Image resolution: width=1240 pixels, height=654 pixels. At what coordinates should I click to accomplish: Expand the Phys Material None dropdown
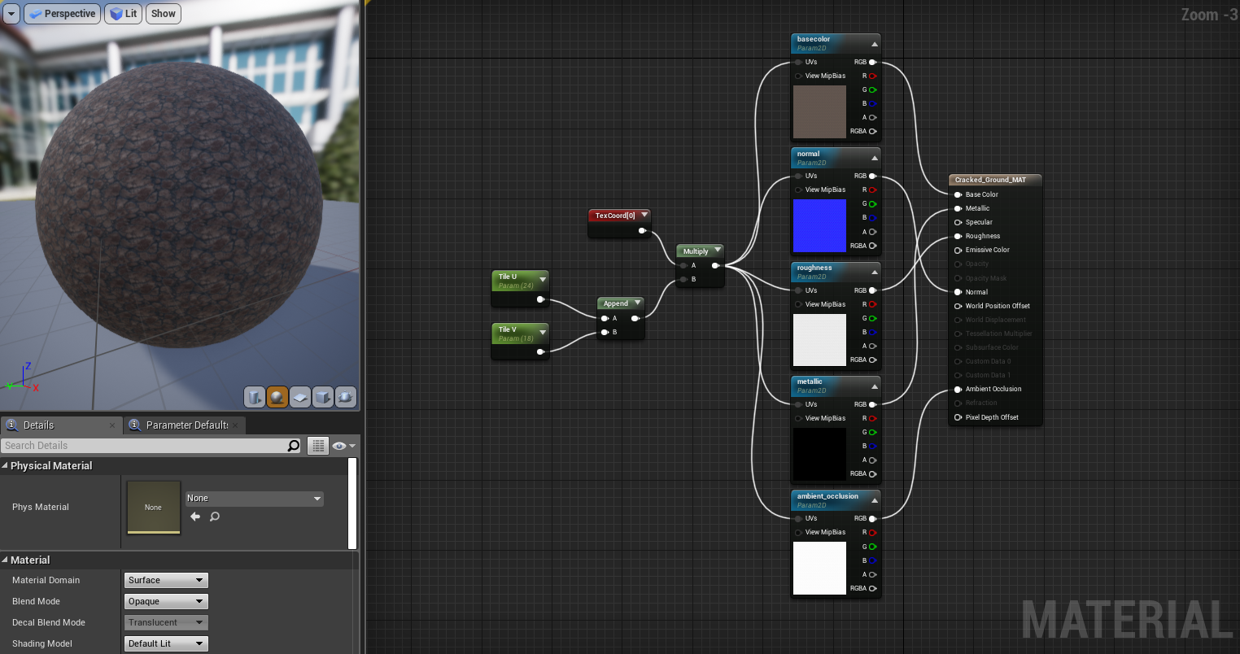[254, 499]
